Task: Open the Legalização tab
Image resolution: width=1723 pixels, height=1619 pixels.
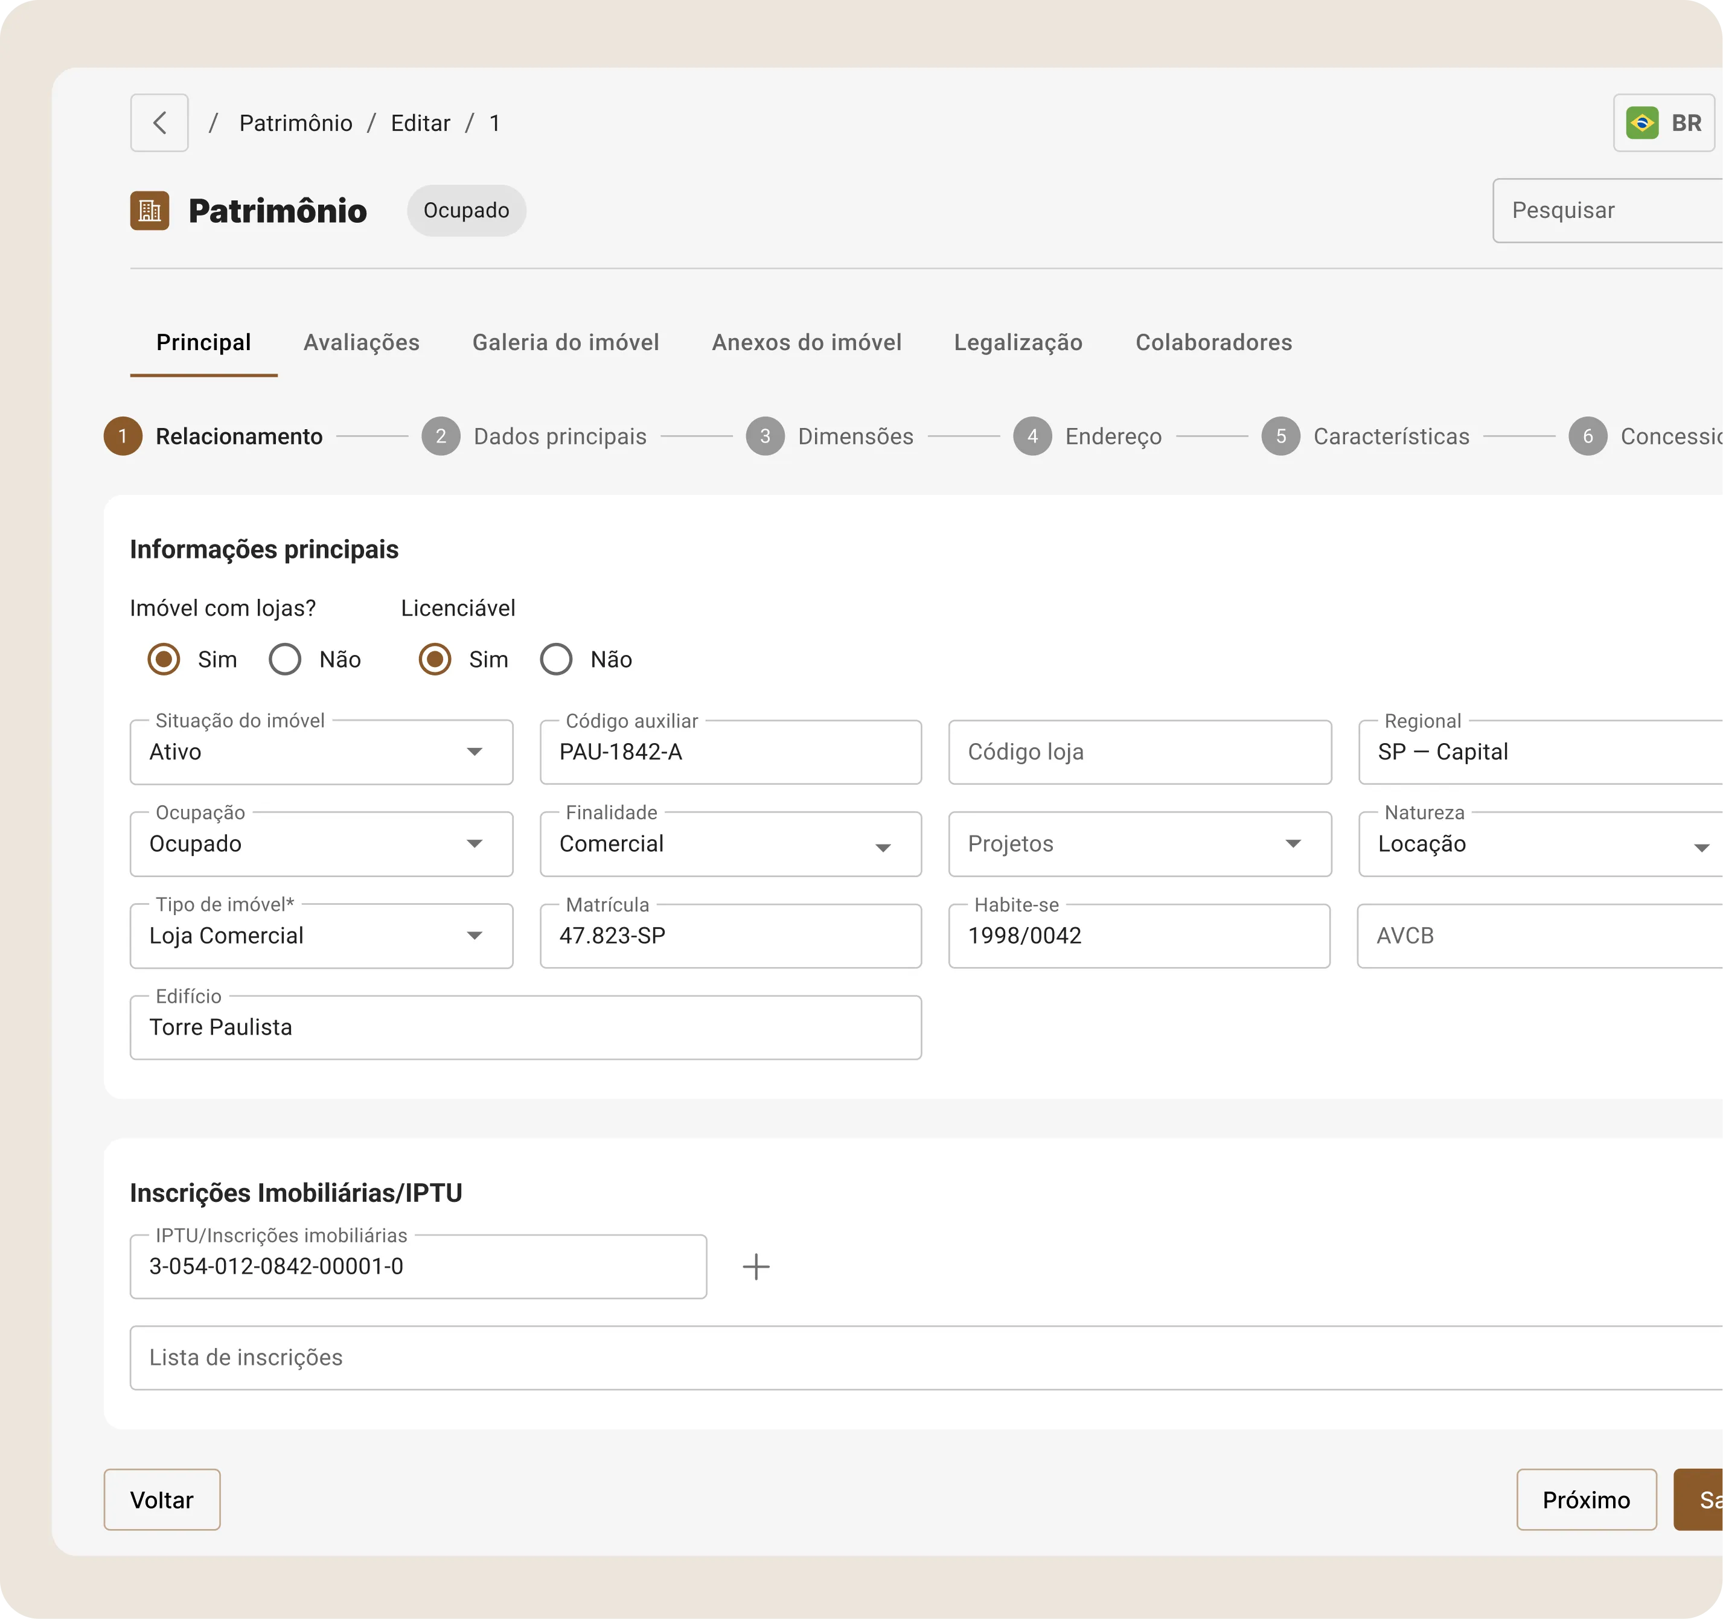Action: tap(1017, 342)
